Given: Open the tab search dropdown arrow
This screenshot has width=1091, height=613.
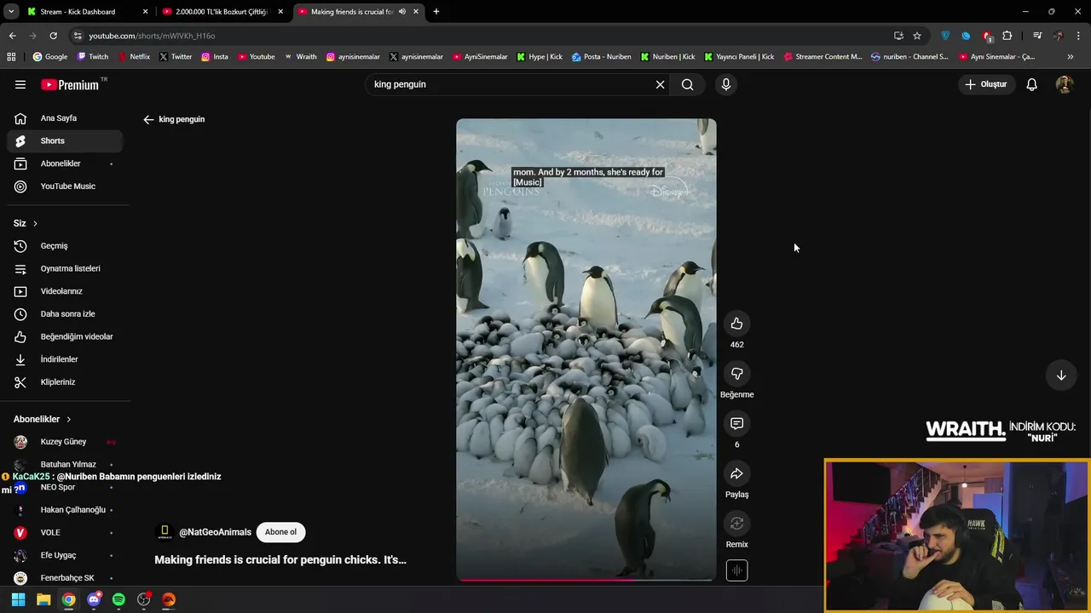Looking at the screenshot, I should (x=11, y=12).
